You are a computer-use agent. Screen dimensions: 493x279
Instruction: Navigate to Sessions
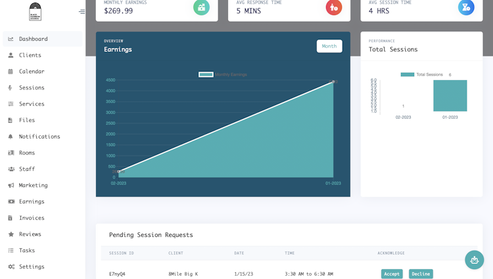click(43, 87)
